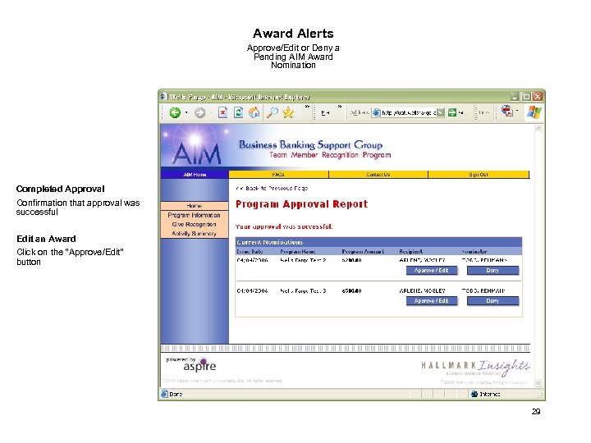Click the Program Approval Report heading
The height and width of the screenshot is (443, 591).
click(x=301, y=203)
